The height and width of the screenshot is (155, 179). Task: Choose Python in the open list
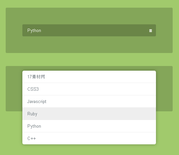[89, 126]
